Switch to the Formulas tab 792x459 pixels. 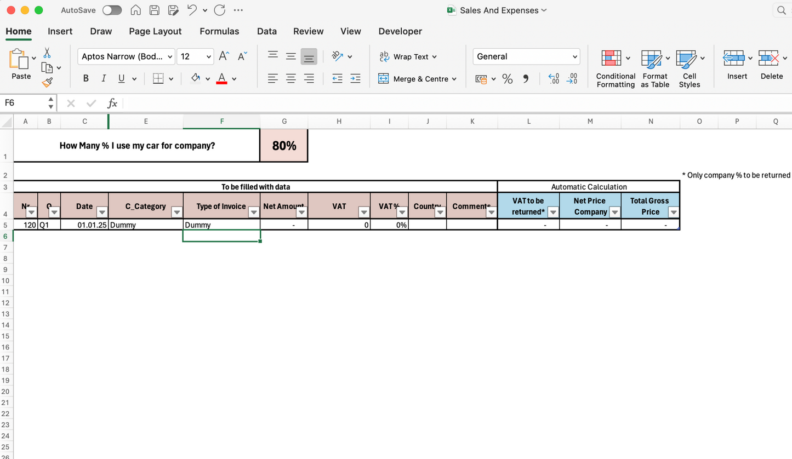click(x=219, y=31)
